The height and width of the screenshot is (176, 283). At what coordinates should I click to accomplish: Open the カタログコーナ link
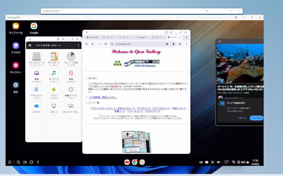(x=153, y=111)
